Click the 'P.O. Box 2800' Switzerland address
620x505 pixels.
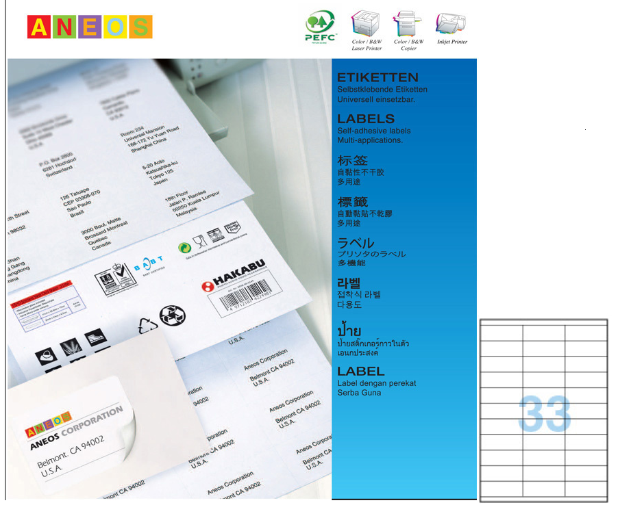pos(58,165)
